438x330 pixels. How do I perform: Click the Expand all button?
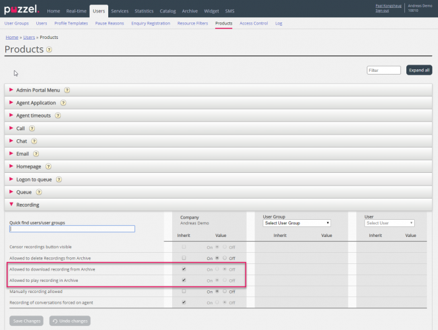[x=419, y=70]
